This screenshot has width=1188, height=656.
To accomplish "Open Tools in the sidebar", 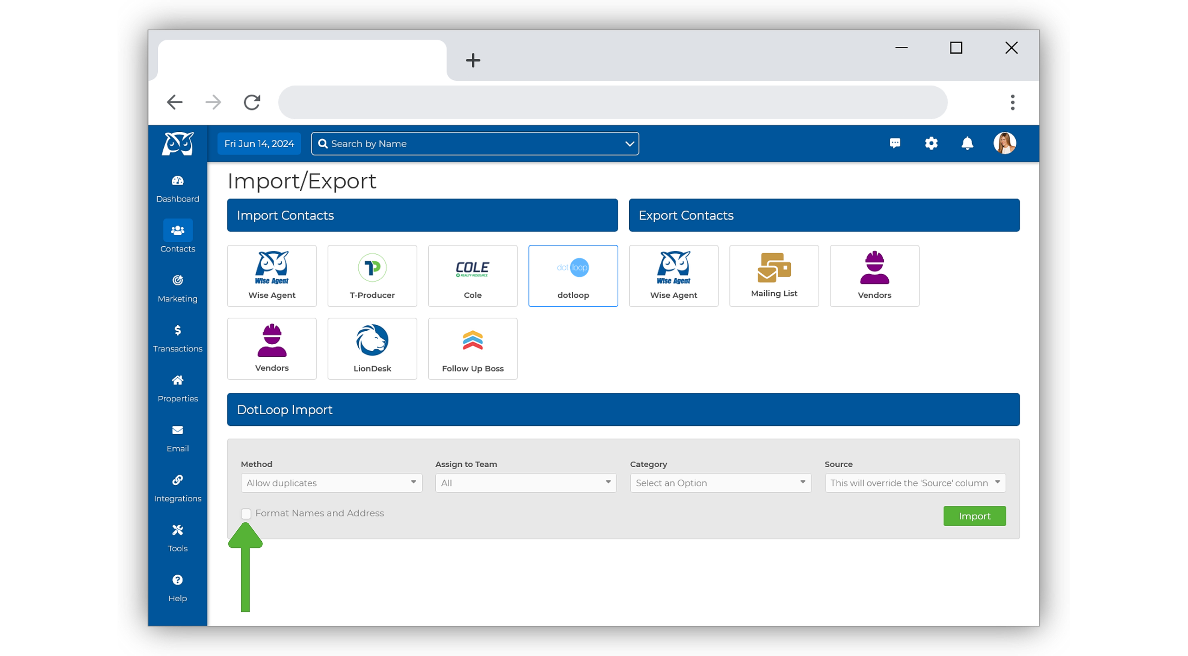I will pos(177,538).
